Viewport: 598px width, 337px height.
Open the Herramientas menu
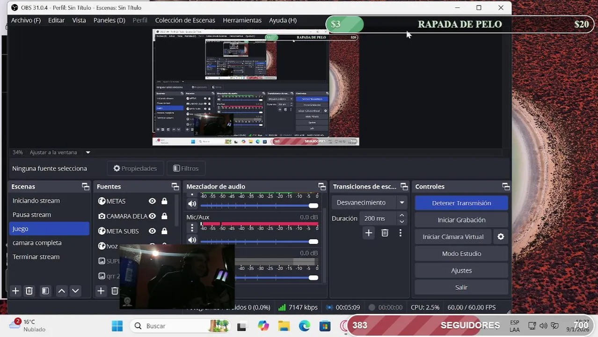click(x=242, y=20)
